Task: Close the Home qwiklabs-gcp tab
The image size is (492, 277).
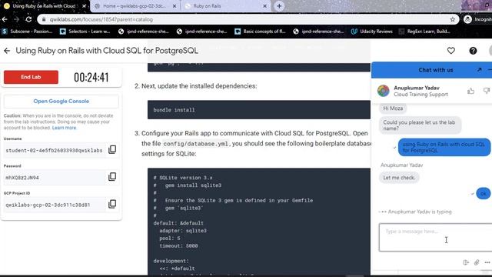Action: click(175, 6)
